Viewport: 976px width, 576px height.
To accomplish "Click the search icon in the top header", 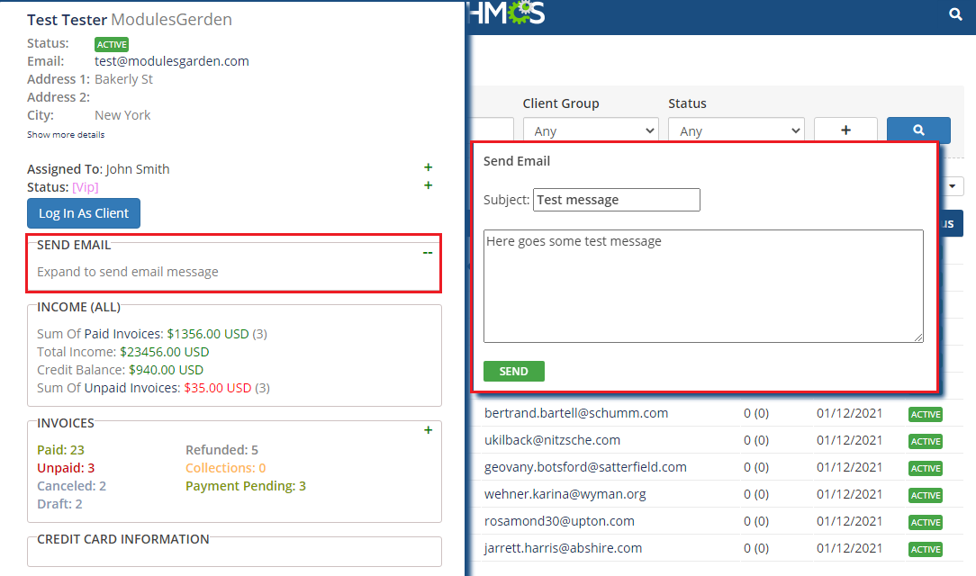I will (x=954, y=13).
